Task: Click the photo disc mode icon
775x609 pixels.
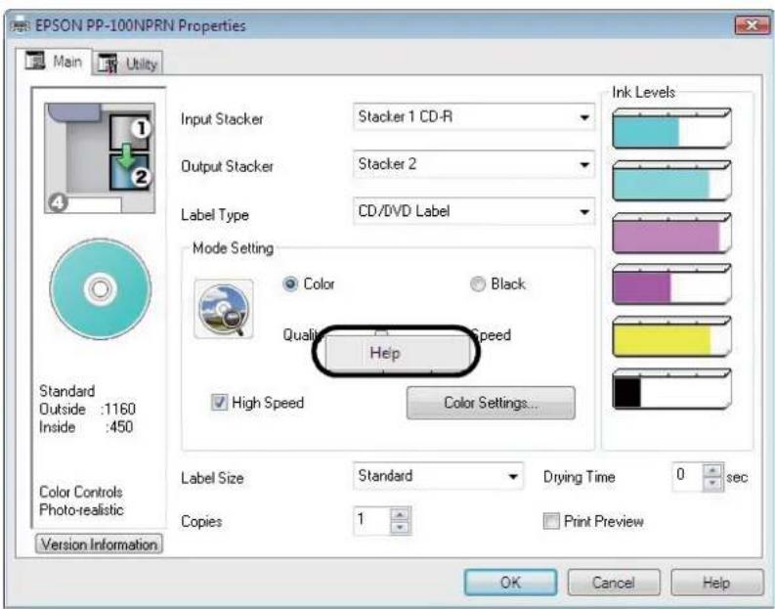Action: click(x=224, y=309)
